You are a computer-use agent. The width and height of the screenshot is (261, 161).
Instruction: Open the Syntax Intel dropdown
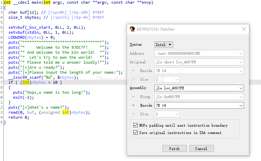click(x=164, y=45)
